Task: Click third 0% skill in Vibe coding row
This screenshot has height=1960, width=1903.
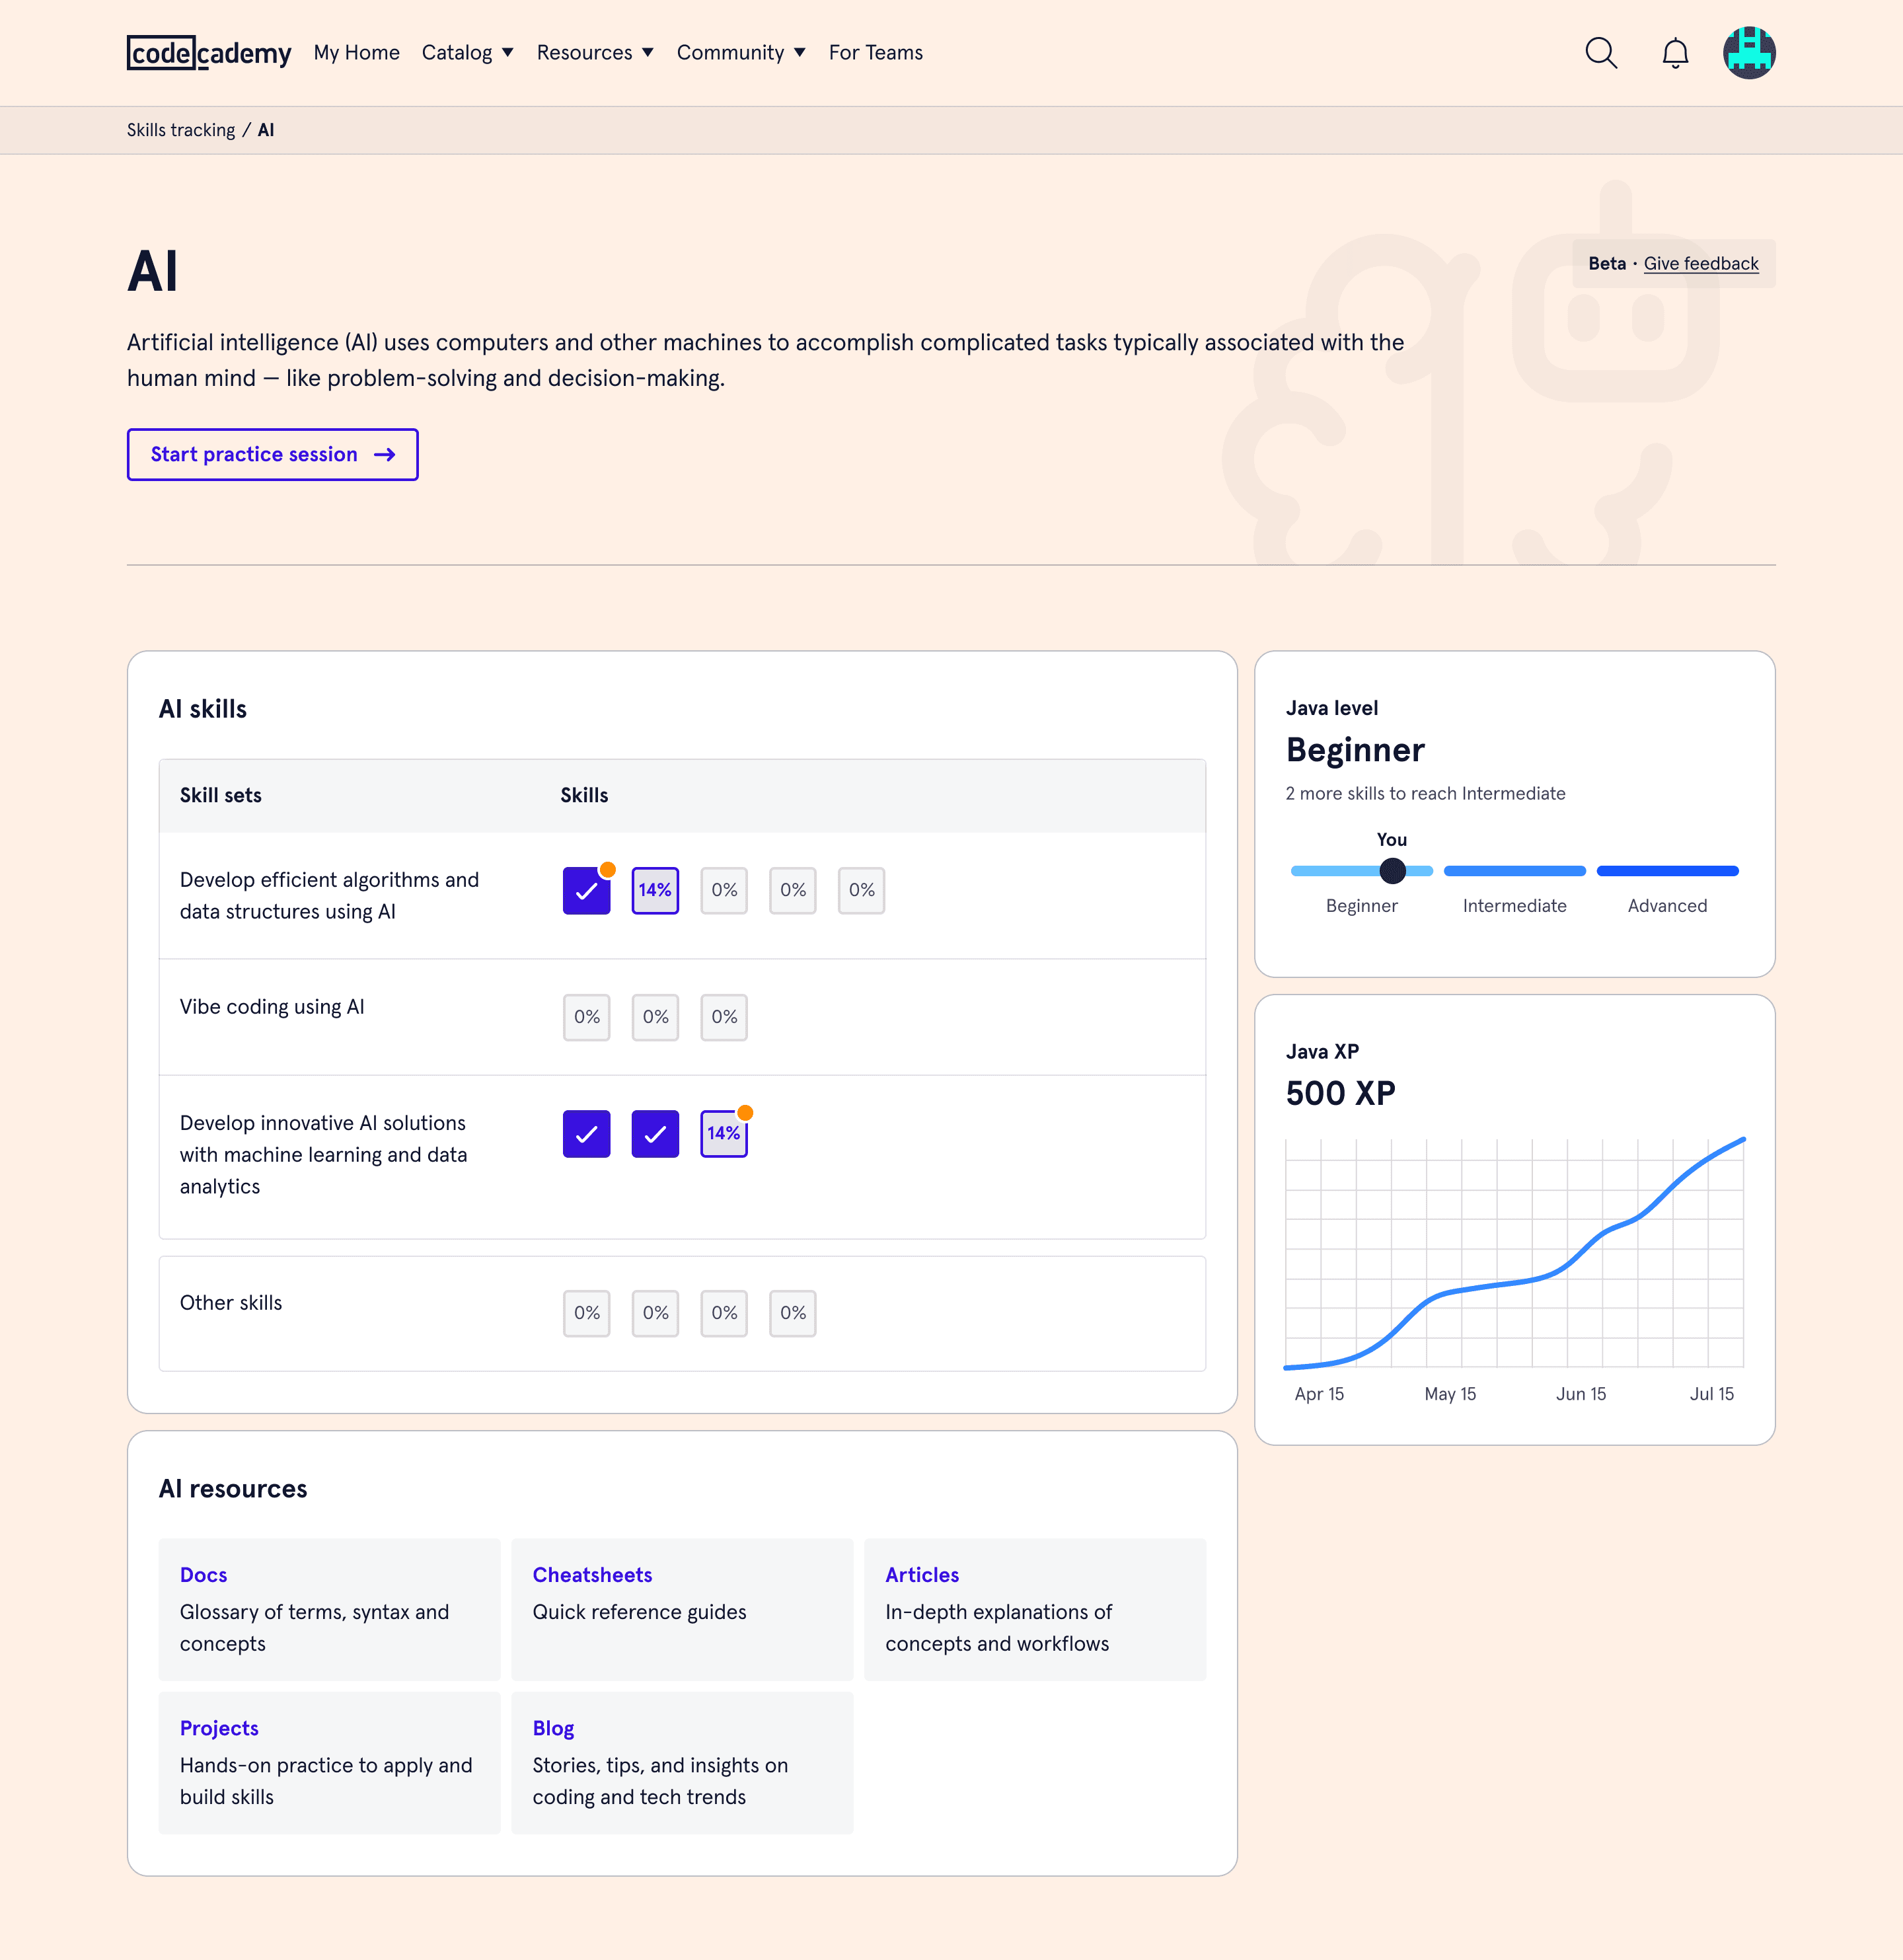Action: pos(724,1017)
